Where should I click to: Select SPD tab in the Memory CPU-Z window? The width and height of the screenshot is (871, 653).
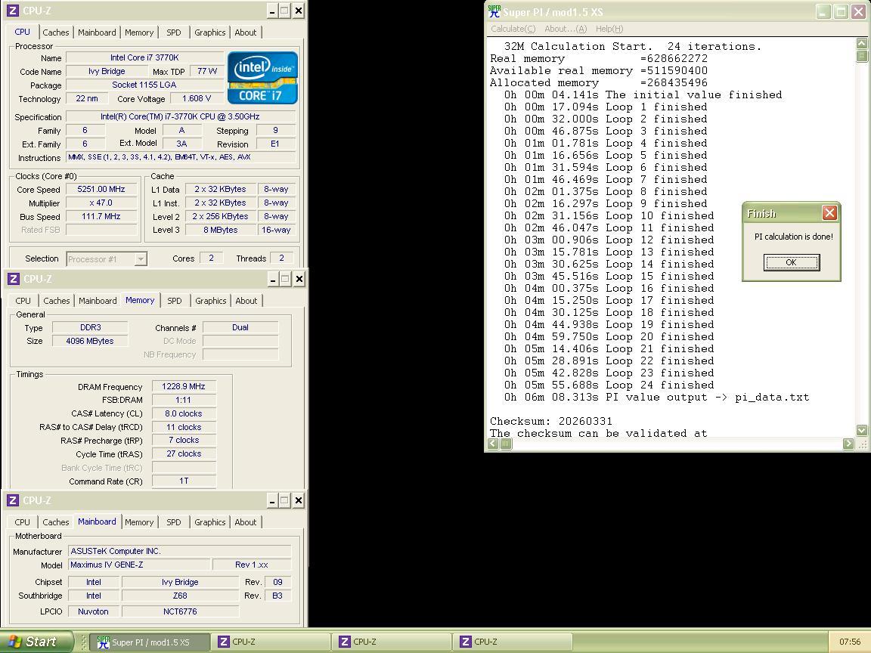tap(175, 300)
